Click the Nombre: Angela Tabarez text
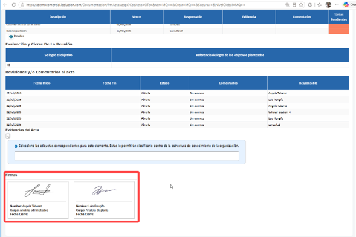 point(26,206)
